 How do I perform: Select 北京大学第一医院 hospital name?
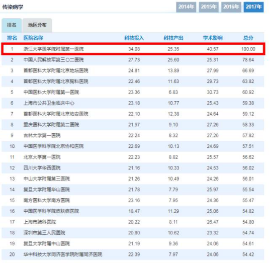(42, 157)
